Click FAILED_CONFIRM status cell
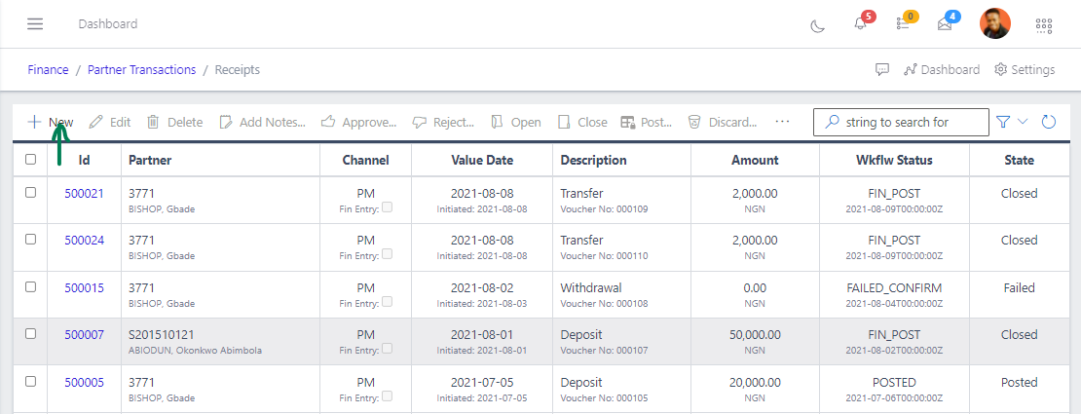 (894, 287)
